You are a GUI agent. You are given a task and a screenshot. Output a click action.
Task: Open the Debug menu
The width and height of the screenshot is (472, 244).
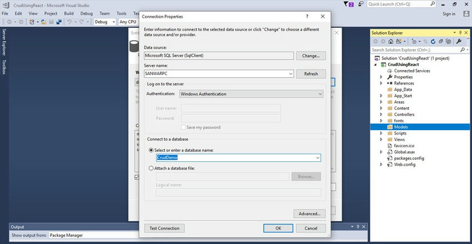[87, 13]
